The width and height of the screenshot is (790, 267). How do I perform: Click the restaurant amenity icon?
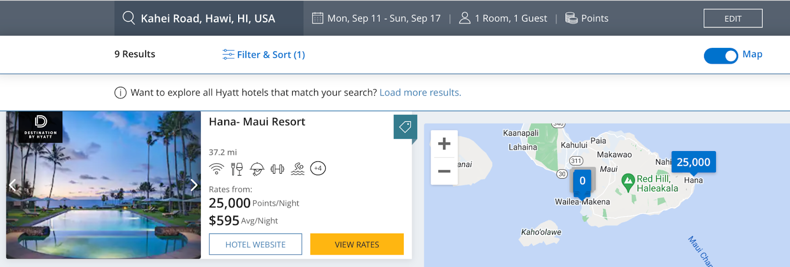[237, 169]
